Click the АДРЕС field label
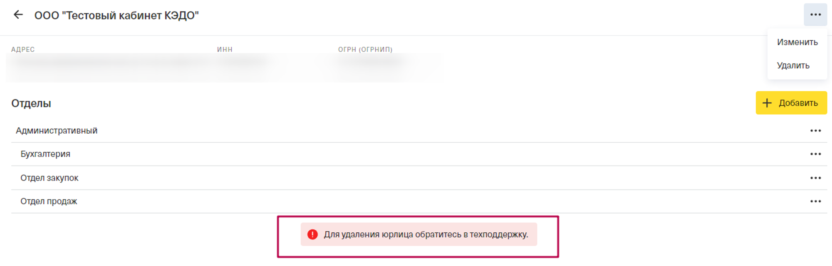Screen dimensions: 832x266 (x=23, y=49)
